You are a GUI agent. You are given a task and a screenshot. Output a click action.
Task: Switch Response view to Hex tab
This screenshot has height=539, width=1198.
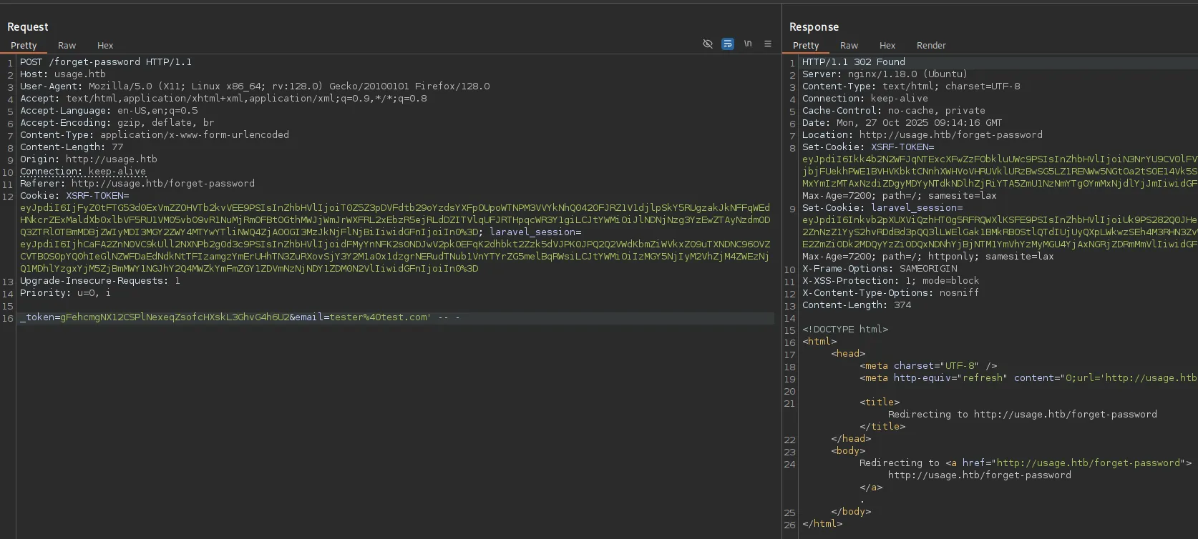click(887, 46)
